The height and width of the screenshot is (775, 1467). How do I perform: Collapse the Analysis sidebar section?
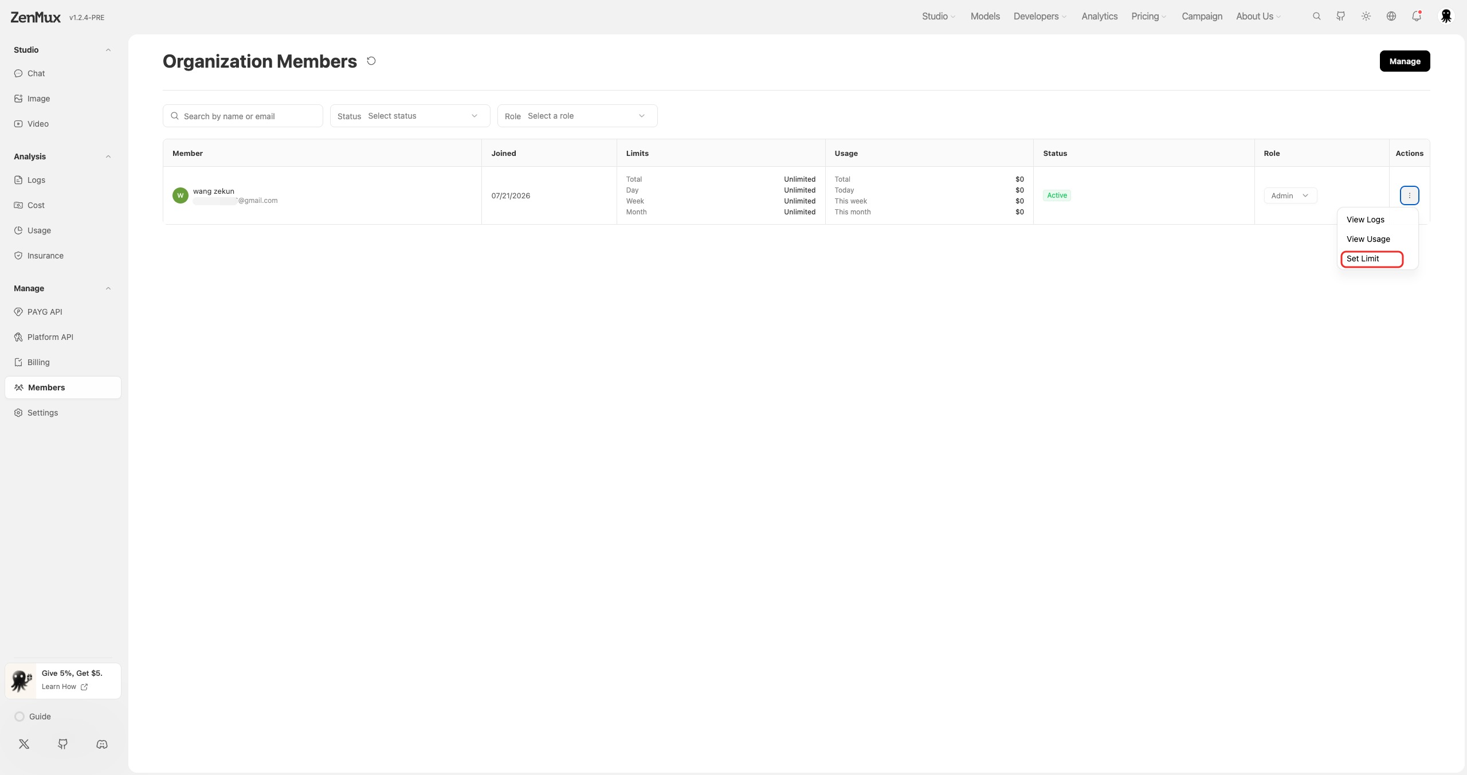point(108,156)
